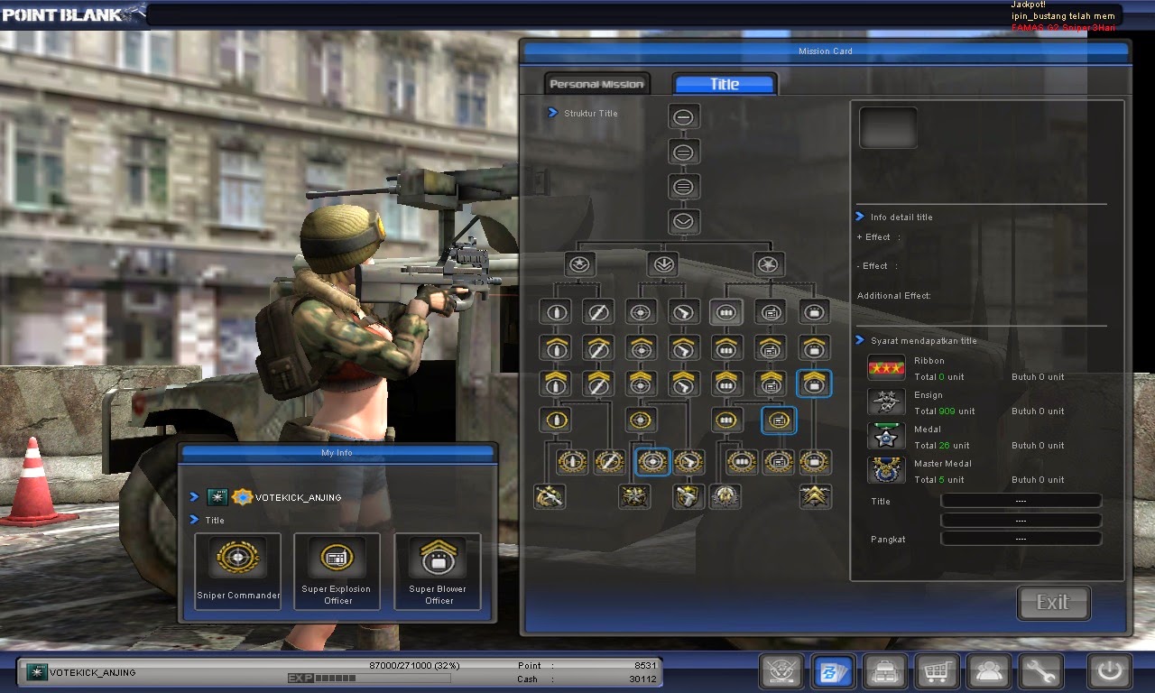Open the Pangkat selection dropdown
Image resolution: width=1155 pixels, height=693 pixels.
click(x=1021, y=539)
